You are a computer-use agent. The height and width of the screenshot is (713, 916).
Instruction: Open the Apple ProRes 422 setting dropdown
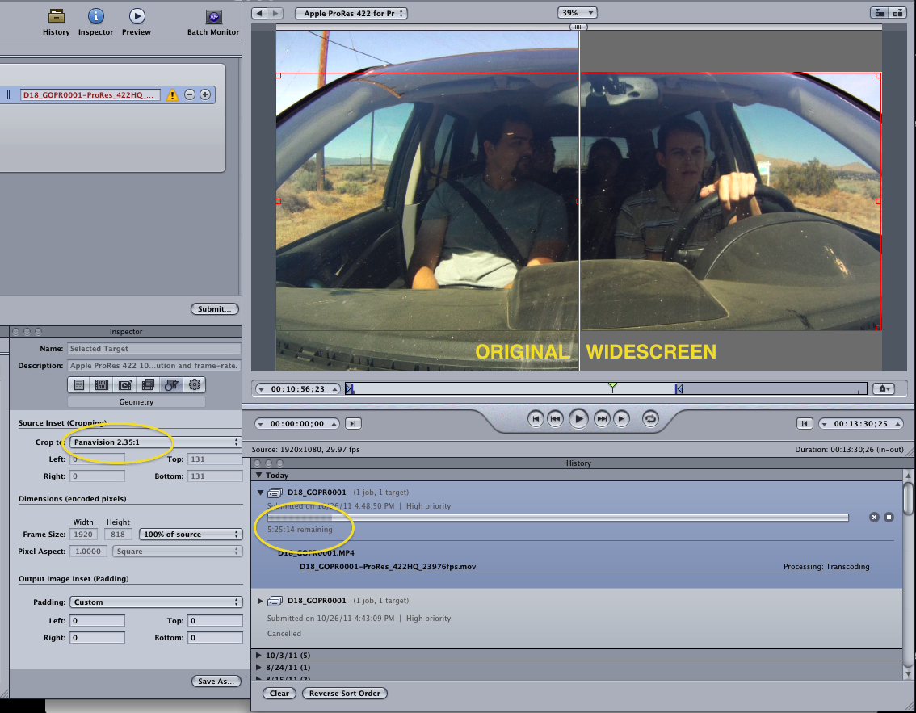click(x=351, y=13)
